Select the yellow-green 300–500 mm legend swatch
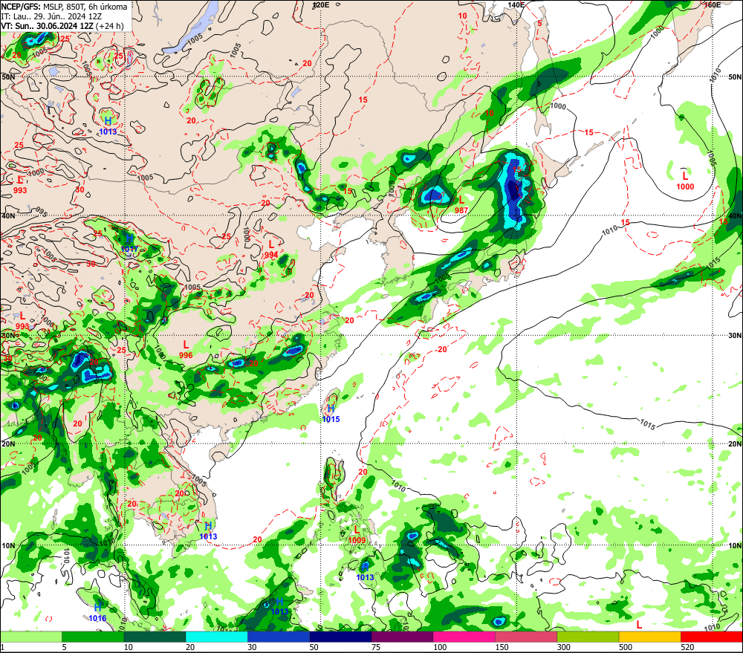Viewport: 743px width, 653px height. [588, 637]
